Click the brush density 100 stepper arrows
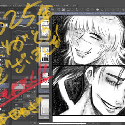The width and height of the screenshot is (125, 125). pos(32,100)
